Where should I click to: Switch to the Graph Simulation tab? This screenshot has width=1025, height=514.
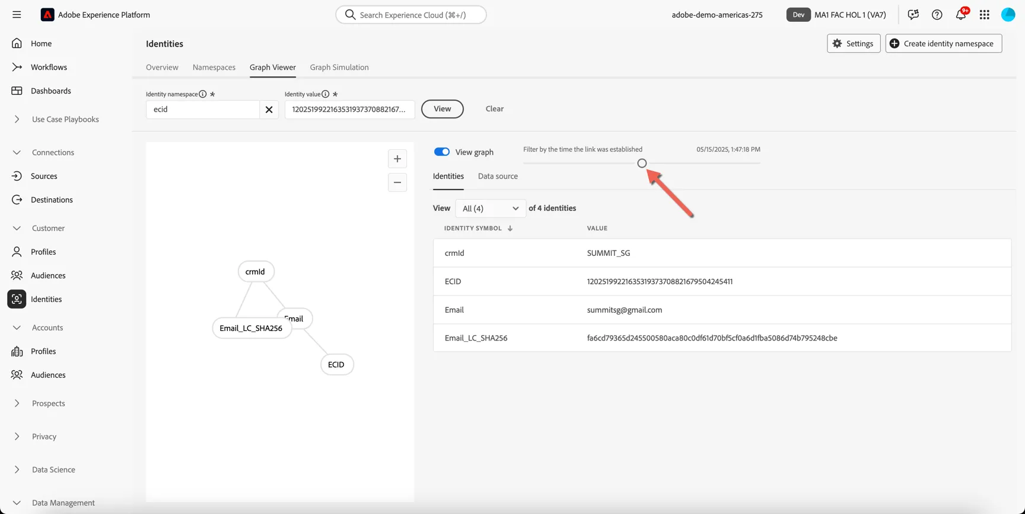339,67
